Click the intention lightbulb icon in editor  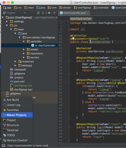tap(73, 38)
